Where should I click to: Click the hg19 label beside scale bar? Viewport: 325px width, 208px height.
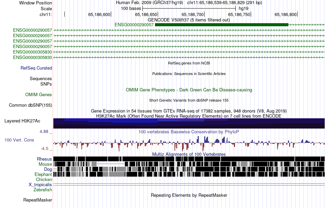244,9
